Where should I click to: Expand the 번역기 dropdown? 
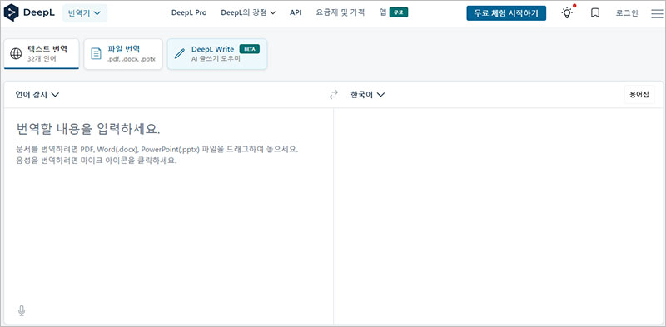pos(85,13)
